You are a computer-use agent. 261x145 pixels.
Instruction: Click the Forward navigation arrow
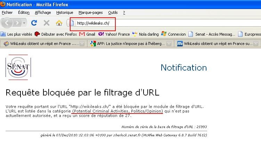tap(17, 23)
